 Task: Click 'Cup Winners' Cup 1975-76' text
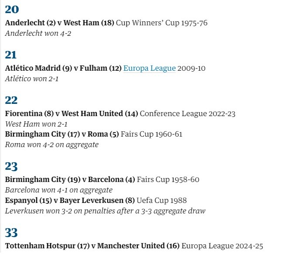[162, 23]
